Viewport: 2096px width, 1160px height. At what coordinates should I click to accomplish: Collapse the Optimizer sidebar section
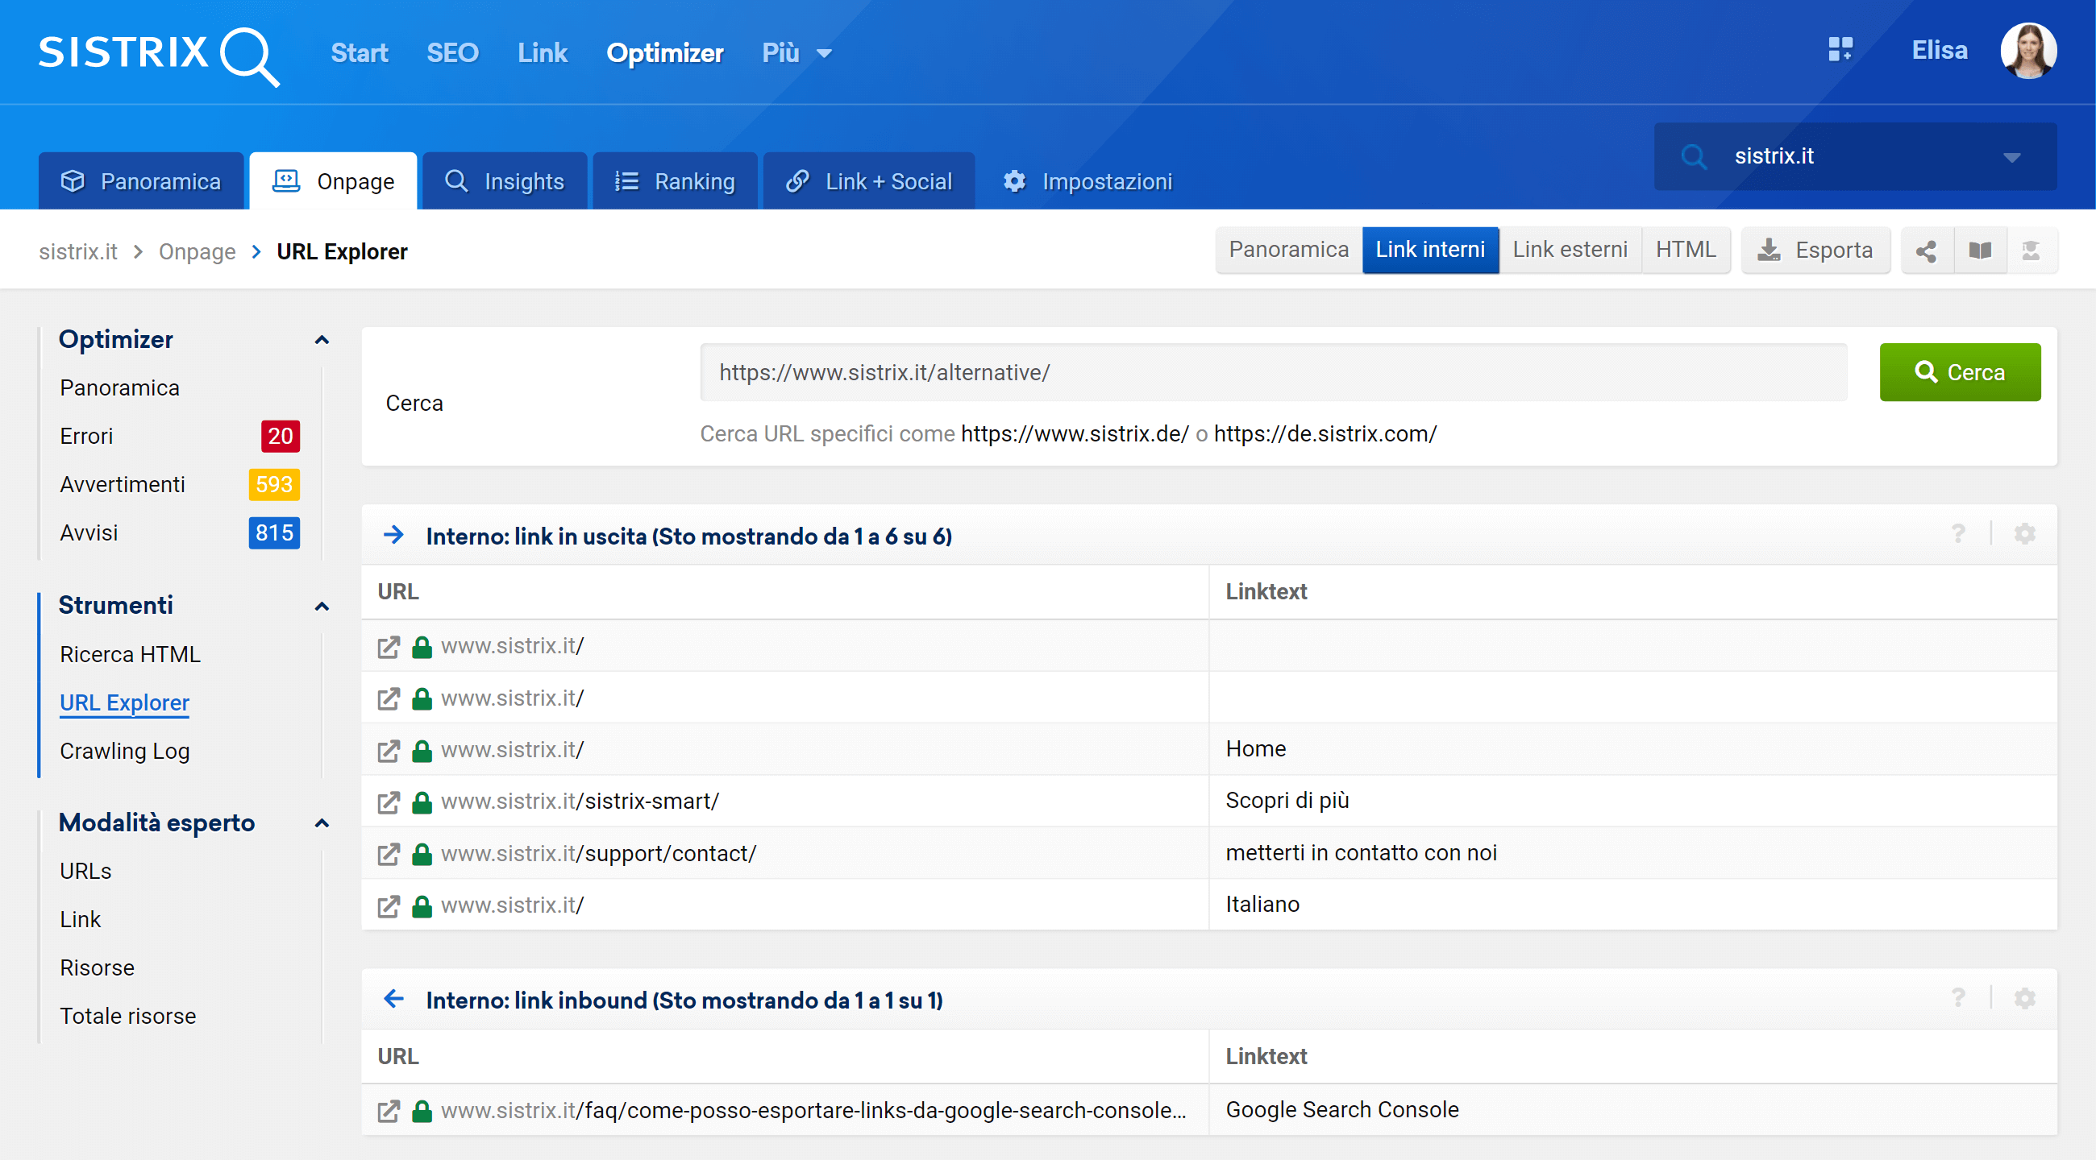tap(322, 340)
